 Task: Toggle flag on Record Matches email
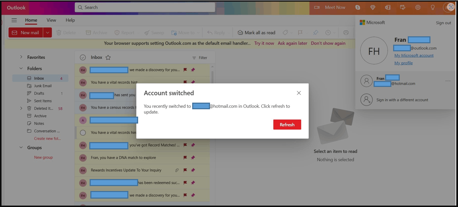(186, 145)
